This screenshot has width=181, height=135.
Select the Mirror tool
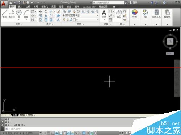pos(46,16)
